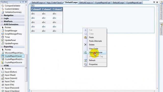
Task: Click Paste icon in context menu
Action: [x=86, y=38]
